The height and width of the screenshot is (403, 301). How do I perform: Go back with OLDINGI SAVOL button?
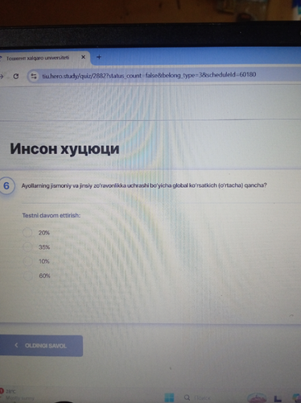(41, 346)
